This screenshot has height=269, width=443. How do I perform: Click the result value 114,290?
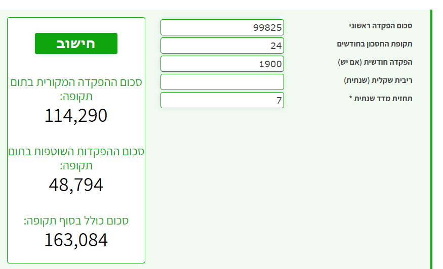[x=76, y=116]
